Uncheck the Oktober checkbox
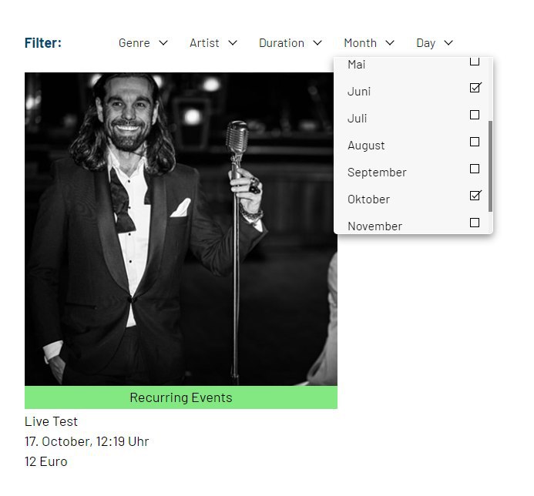This screenshot has width=534, height=496. 475,196
